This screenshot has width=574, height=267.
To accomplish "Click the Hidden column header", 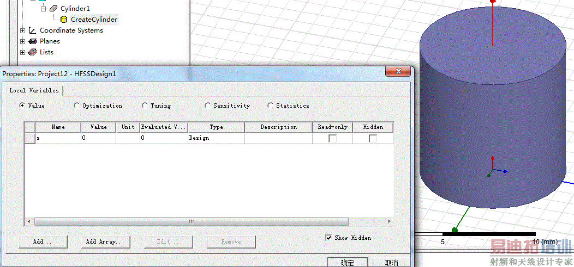I will (x=373, y=127).
